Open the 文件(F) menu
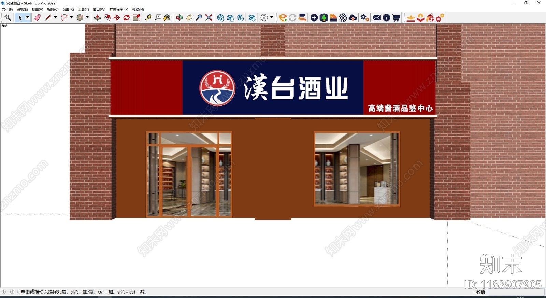546x298 pixels. pyautogui.click(x=7, y=9)
